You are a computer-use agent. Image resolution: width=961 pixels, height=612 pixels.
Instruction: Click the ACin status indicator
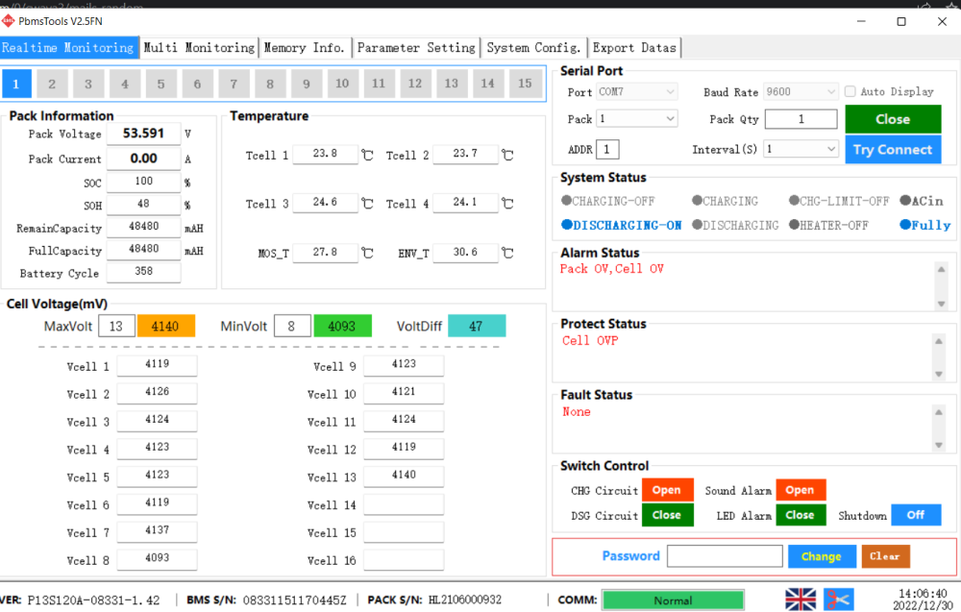(x=922, y=201)
